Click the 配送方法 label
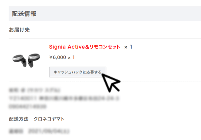Image resolution: width=201 pixels, height=140 pixels. 19,119
